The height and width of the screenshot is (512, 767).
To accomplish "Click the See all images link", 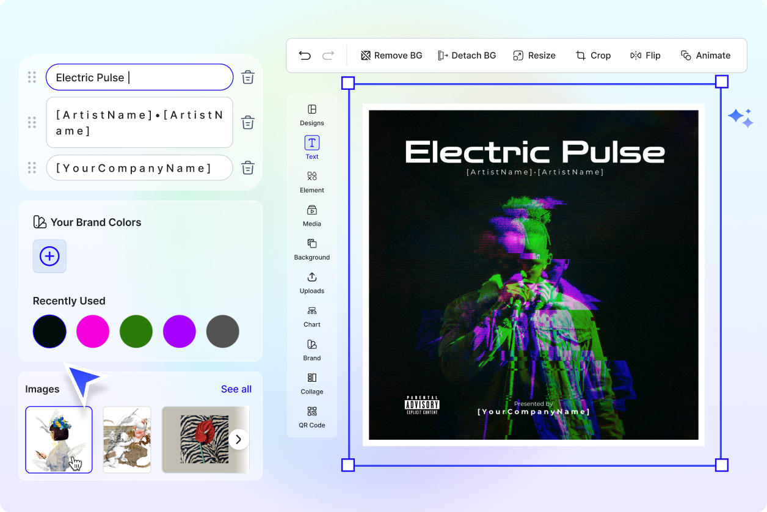I will click(236, 389).
